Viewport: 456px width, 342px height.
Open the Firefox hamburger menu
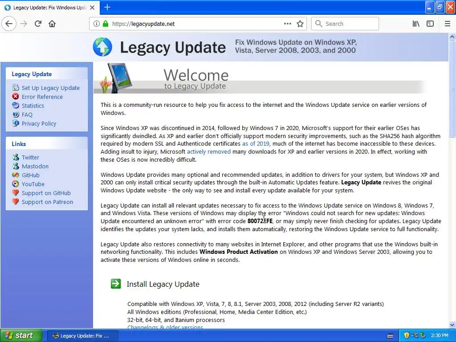click(448, 24)
